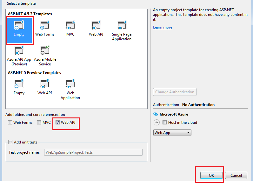Pick the ASP.NET 5 Preview Web API template
Viewport: 253px width, 193px height.
coord(45,87)
